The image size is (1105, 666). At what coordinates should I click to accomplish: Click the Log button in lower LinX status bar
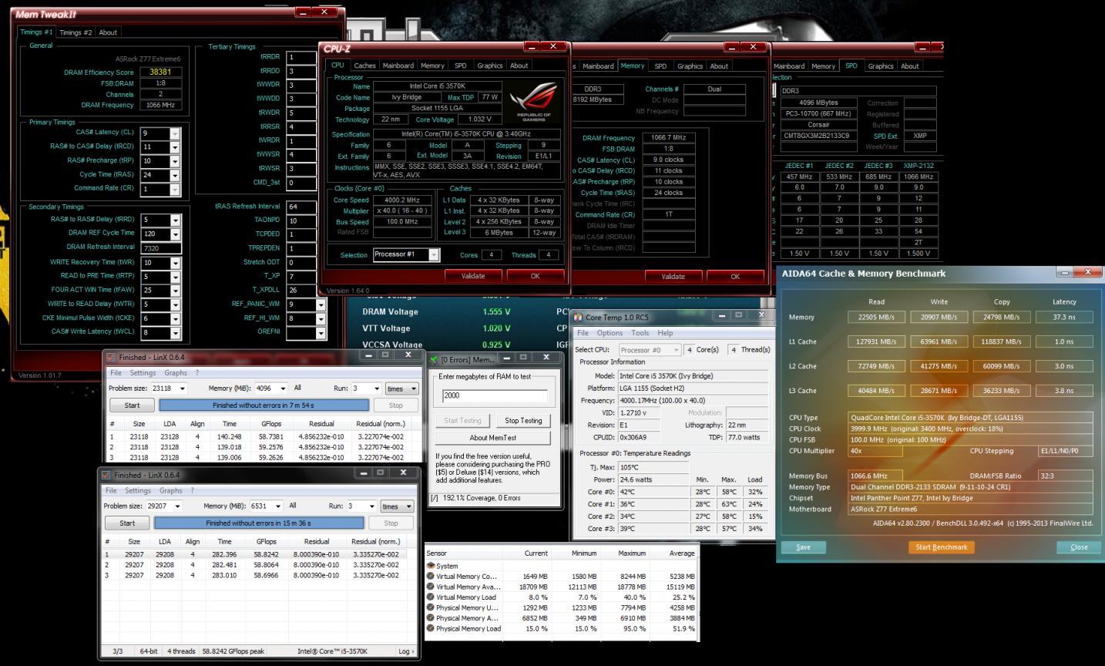(x=405, y=651)
